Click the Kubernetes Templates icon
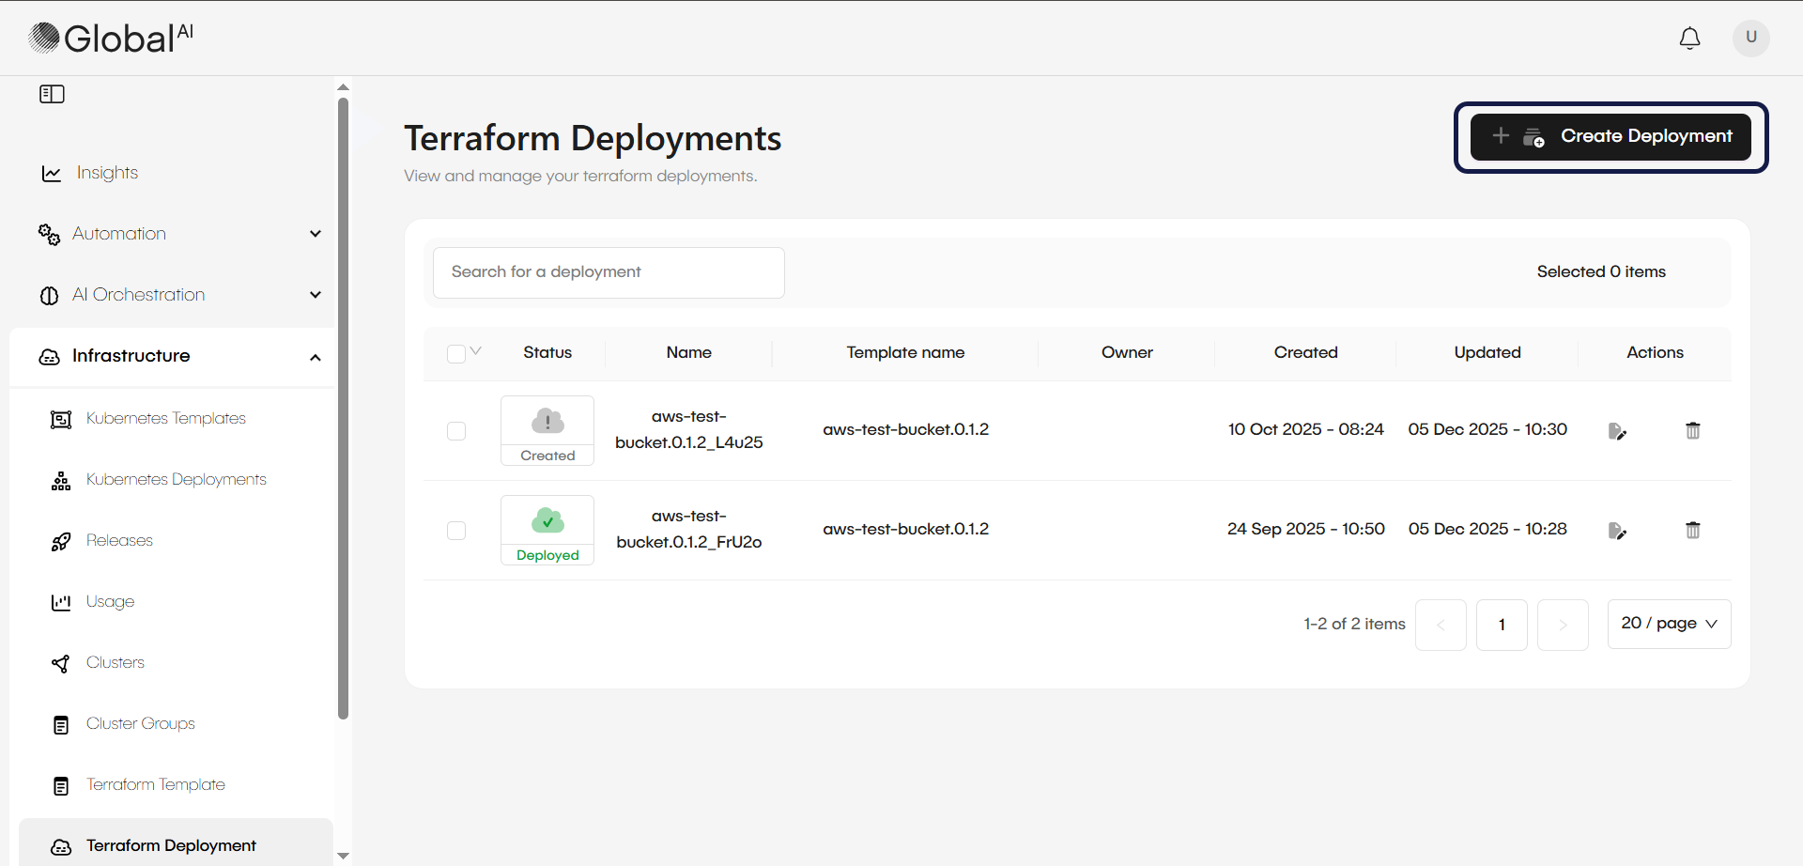This screenshot has height=866, width=1803. [x=60, y=419]
